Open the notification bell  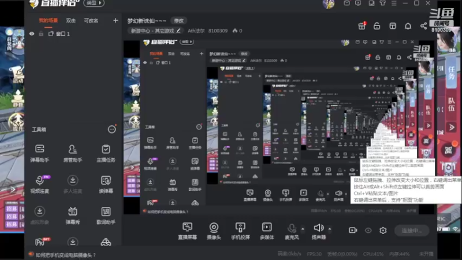(x=408, y=26)
